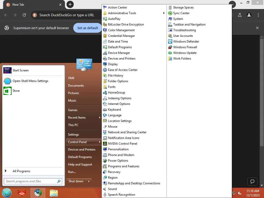Screen dimensions: 264x198
Task: Select Documents in Start menu
Action: click(x=76, y=86)
